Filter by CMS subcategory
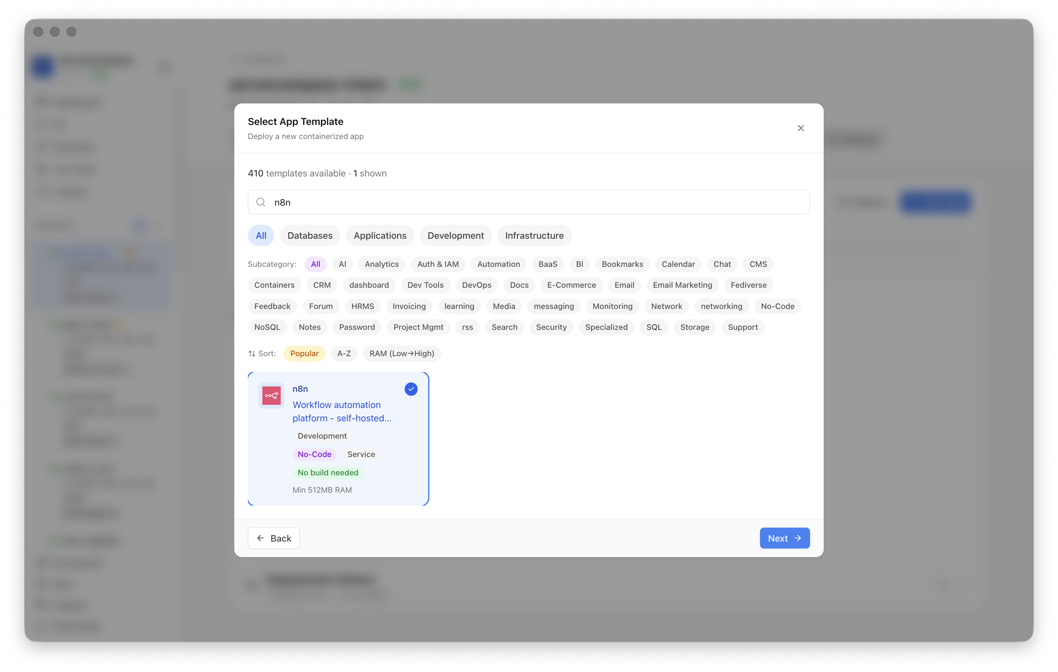The image size is (1058, 672). (758, 264)
